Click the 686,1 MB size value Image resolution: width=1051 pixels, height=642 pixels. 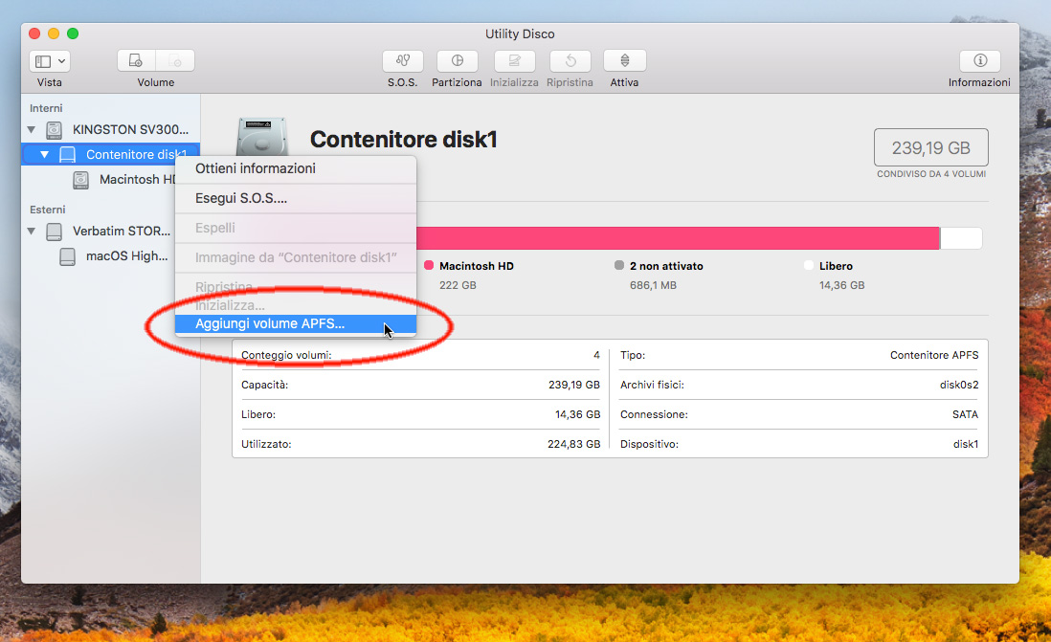coord(653,285)
